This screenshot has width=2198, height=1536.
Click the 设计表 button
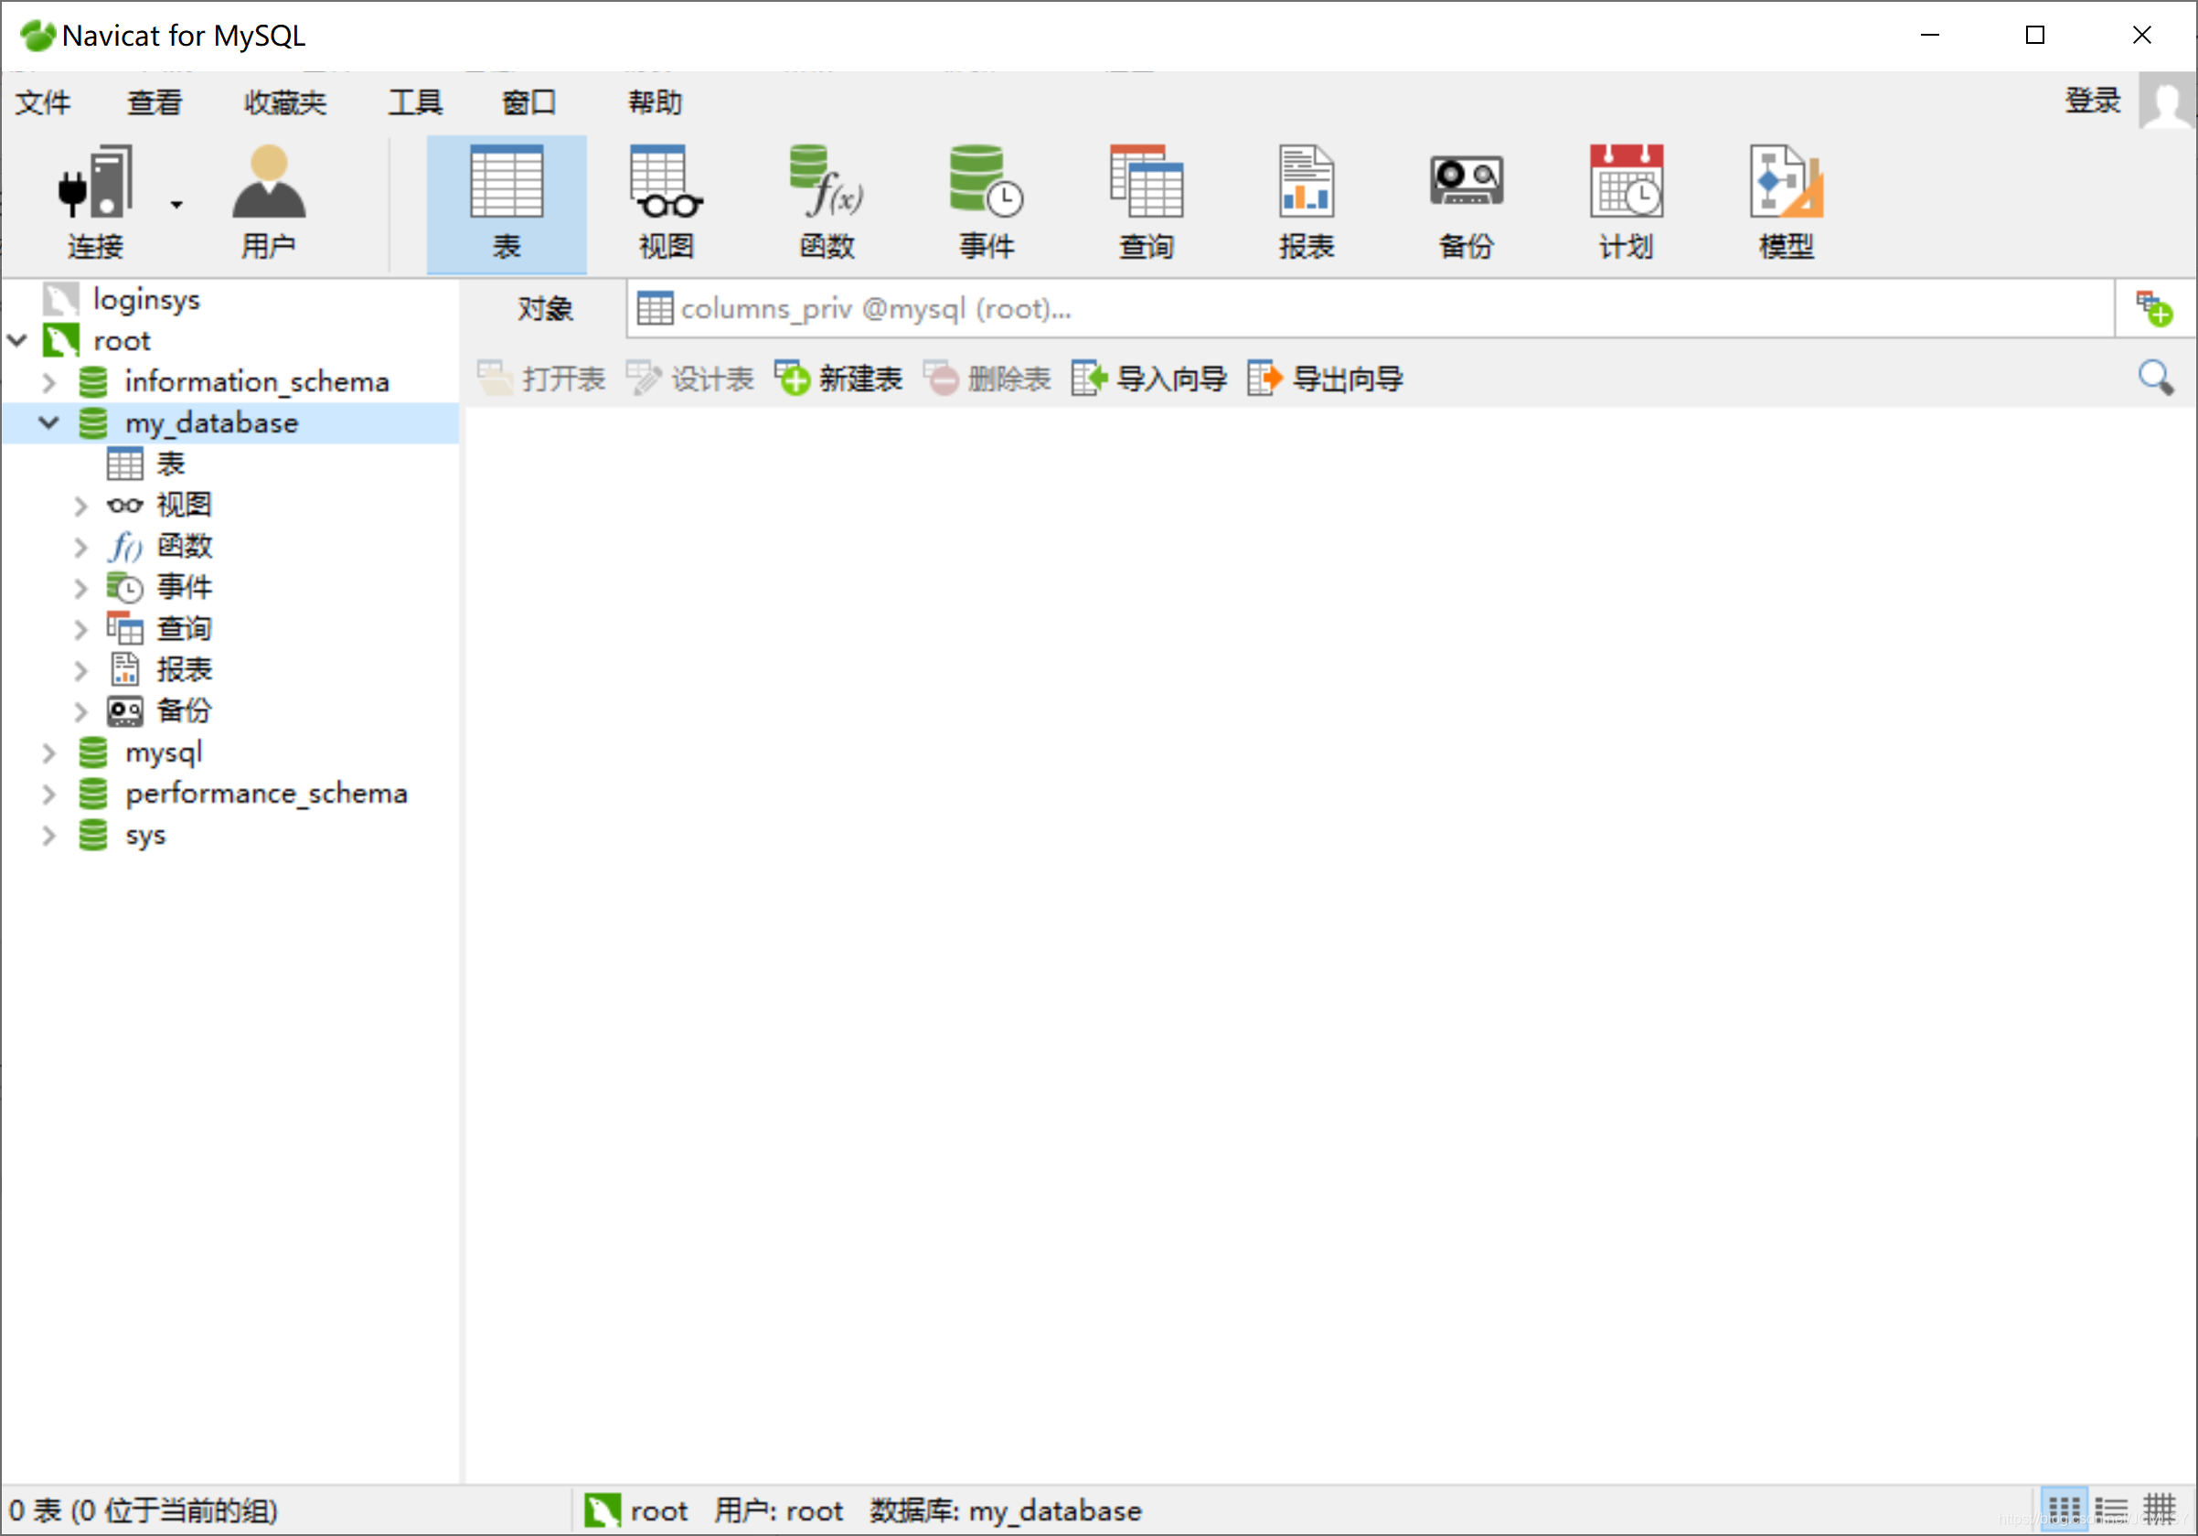tap(690, 378)
